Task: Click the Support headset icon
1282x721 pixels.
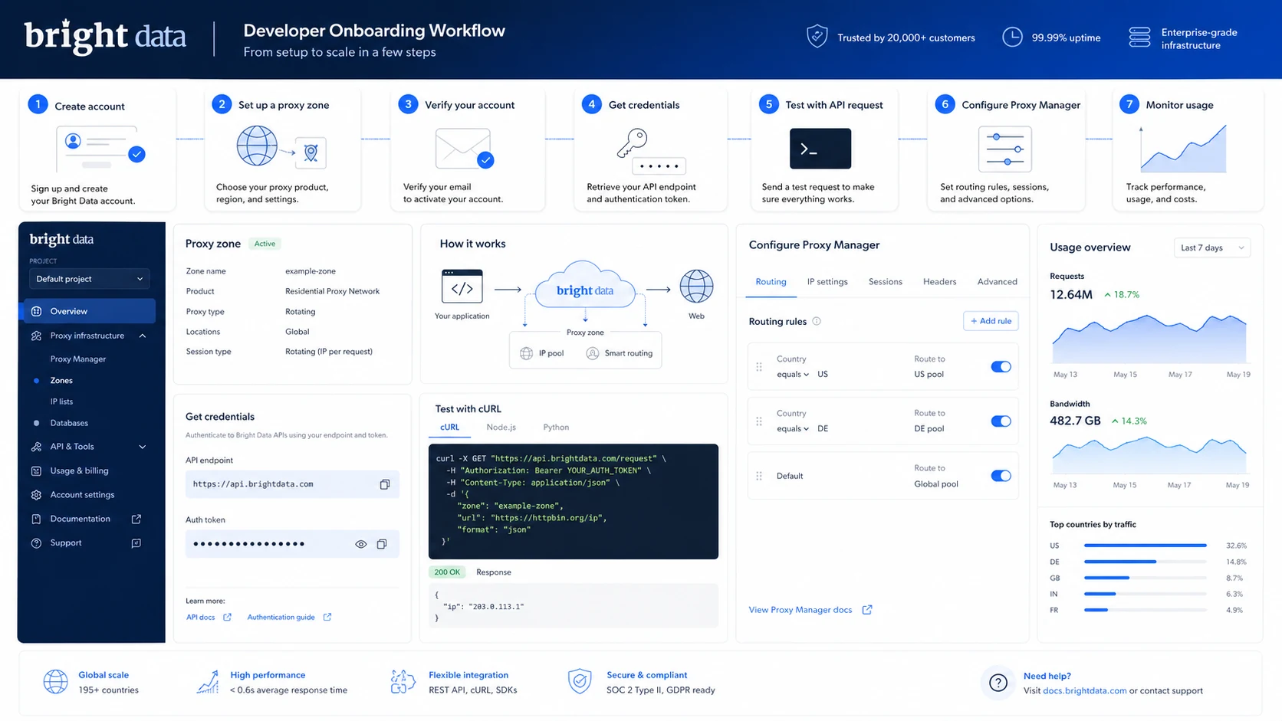Action: (x=36, y=543)
